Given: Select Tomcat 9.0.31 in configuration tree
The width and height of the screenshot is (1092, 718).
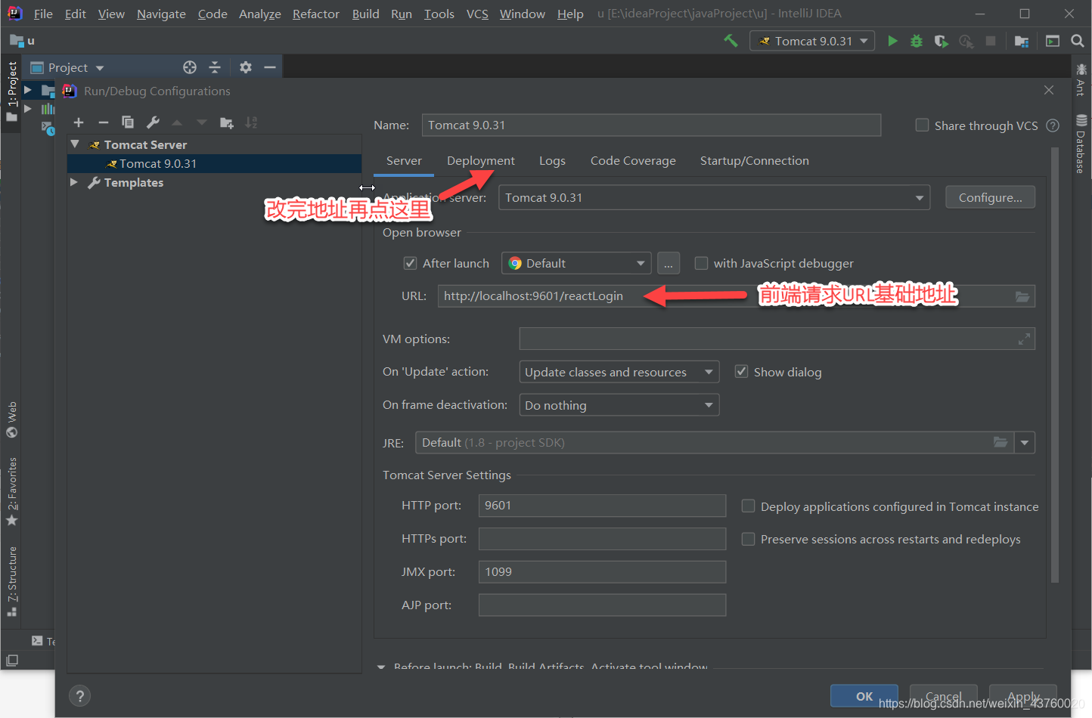Looking at the screenshot, I should pyautogui.click(x=214, y=163).
